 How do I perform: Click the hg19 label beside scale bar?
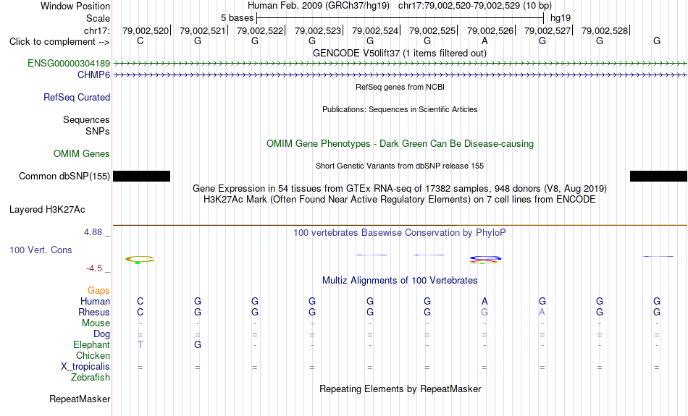point(561,18)
